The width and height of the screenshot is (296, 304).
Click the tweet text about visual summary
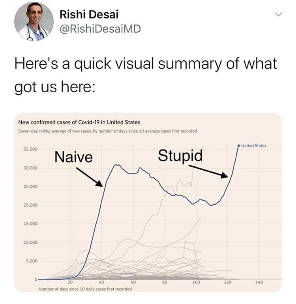[x=146, y=74]
